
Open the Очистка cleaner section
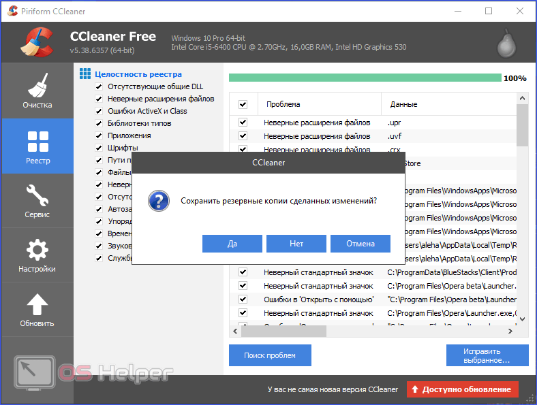pyautogui.click(x=37, y=91)
